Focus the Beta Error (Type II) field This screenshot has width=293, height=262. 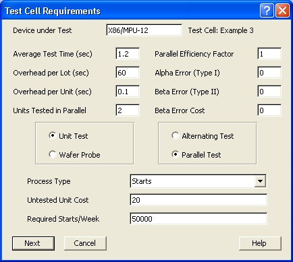tap(269, 92)
